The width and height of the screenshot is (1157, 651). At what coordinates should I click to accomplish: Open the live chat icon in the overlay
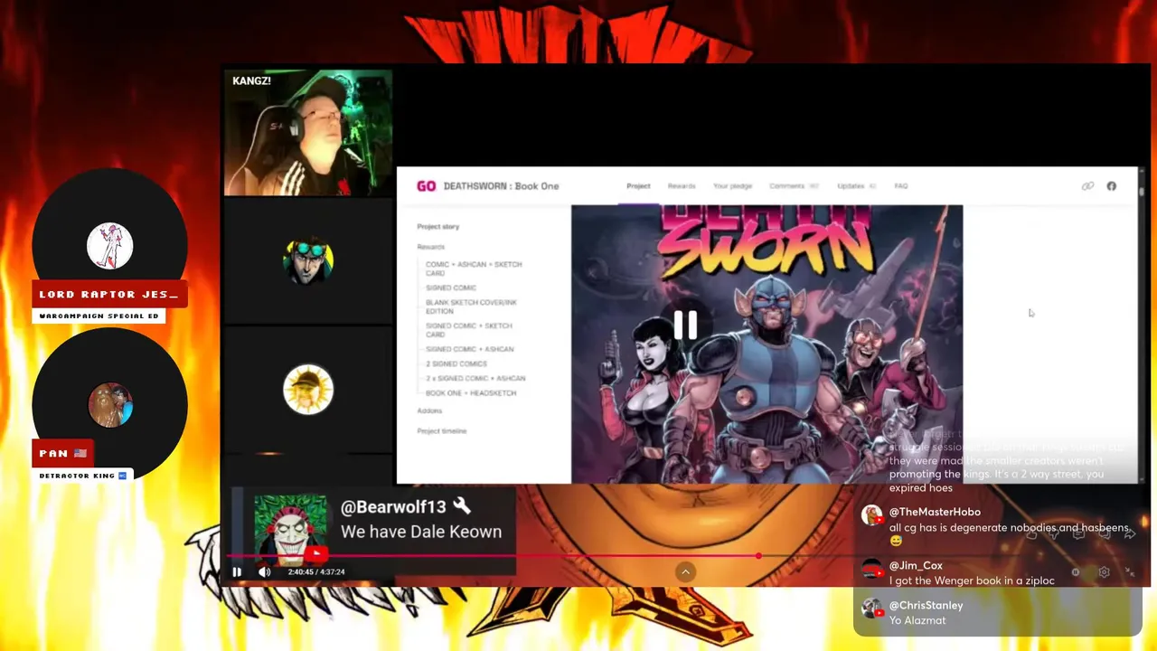click(x=1078, y=534)
